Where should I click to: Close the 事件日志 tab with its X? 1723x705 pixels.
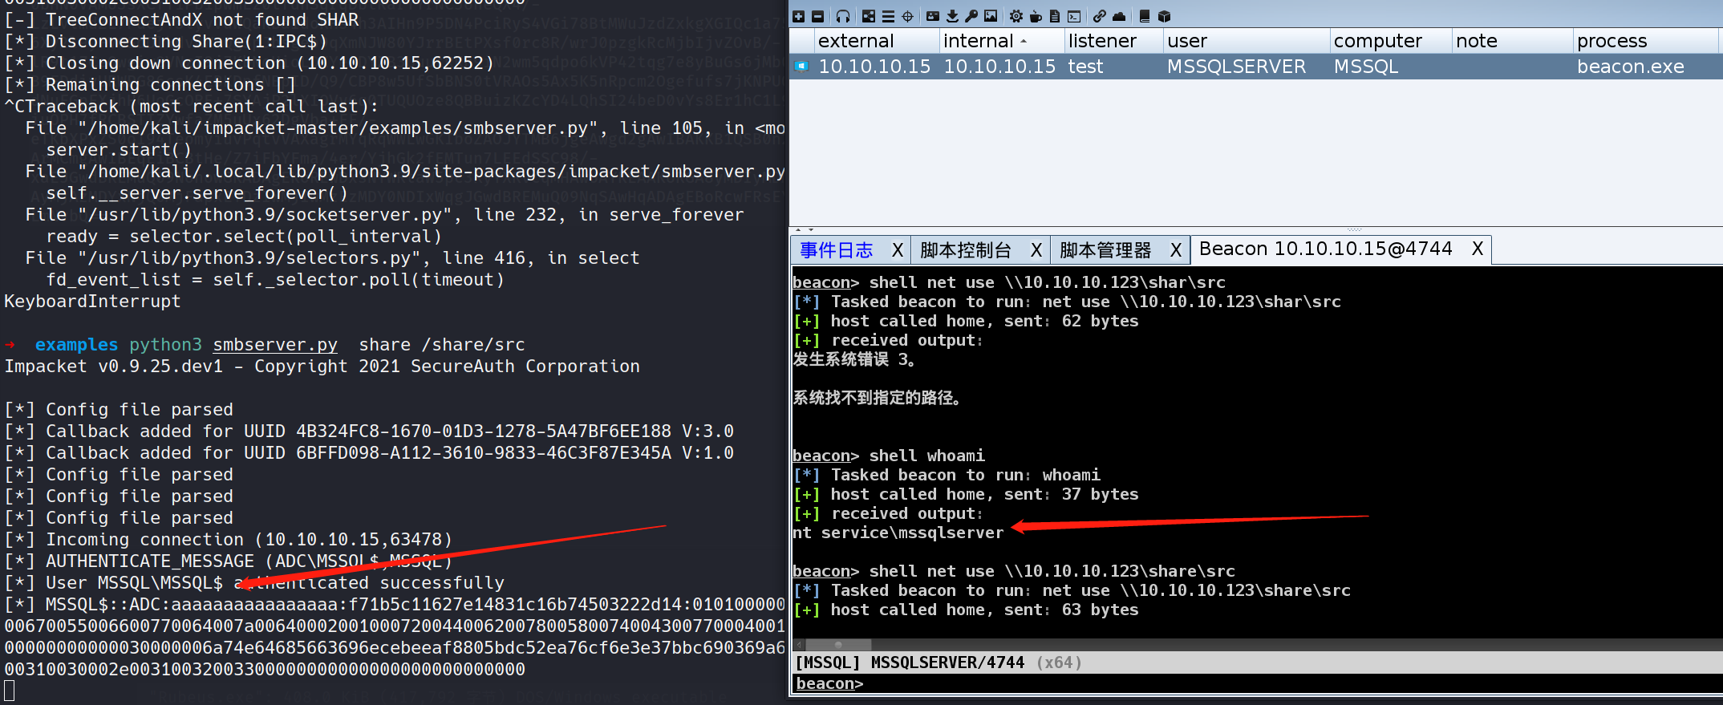click(898, 250)
